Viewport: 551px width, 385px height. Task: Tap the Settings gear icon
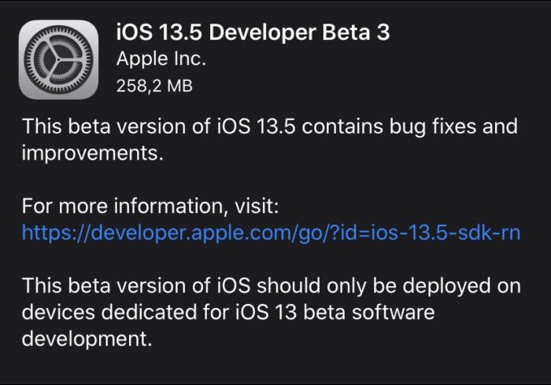58,60
